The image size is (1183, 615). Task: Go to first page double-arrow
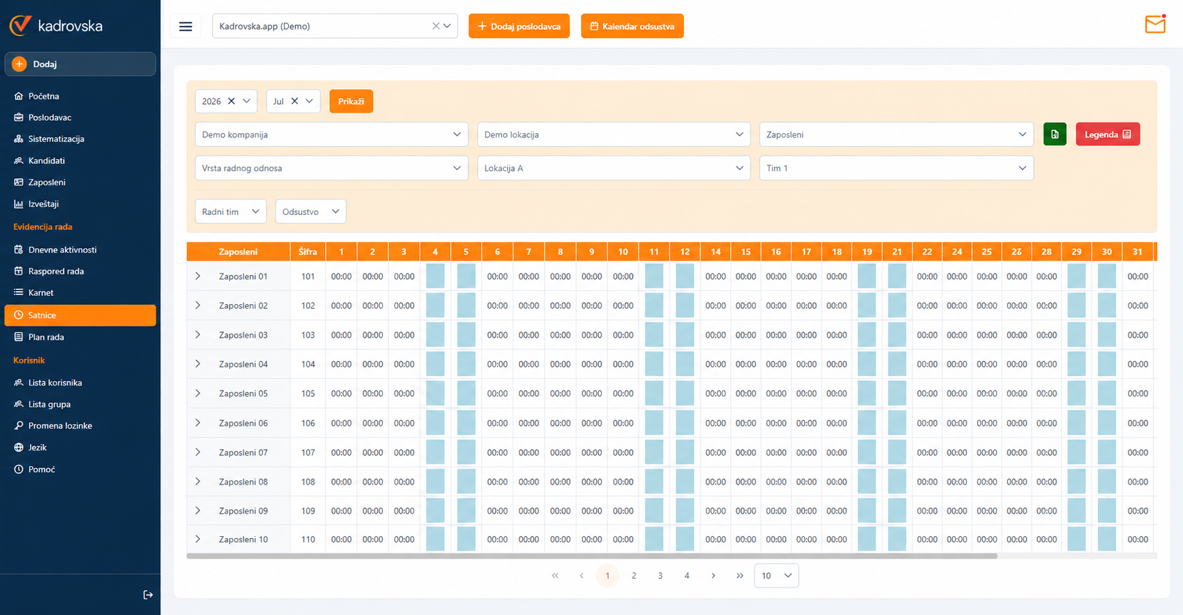555,576
